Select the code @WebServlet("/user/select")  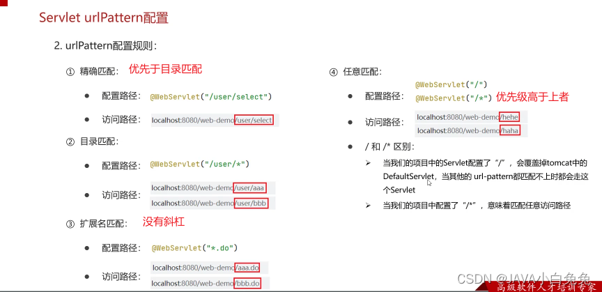click(x=211, y=97)
